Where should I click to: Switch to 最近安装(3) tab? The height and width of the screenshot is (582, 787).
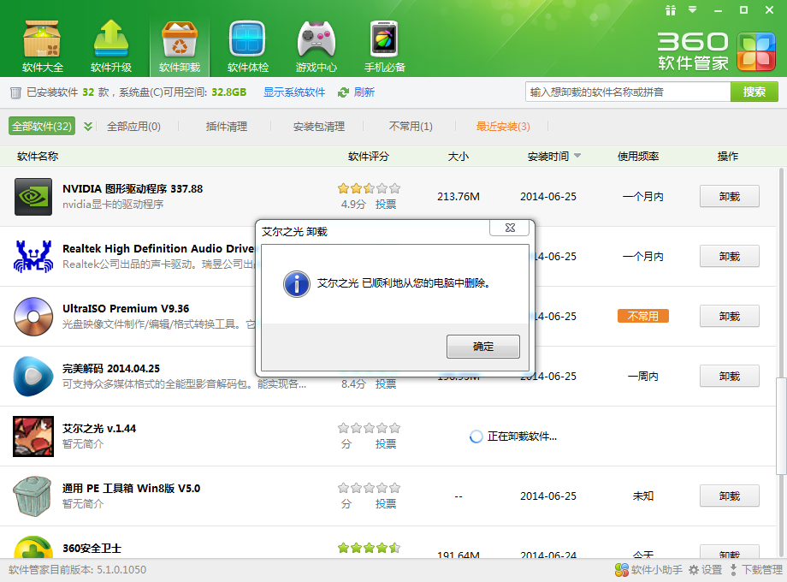click(503, 127)
